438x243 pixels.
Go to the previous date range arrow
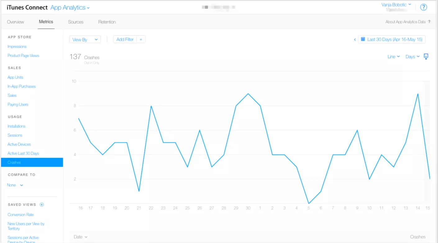[355, 40]
